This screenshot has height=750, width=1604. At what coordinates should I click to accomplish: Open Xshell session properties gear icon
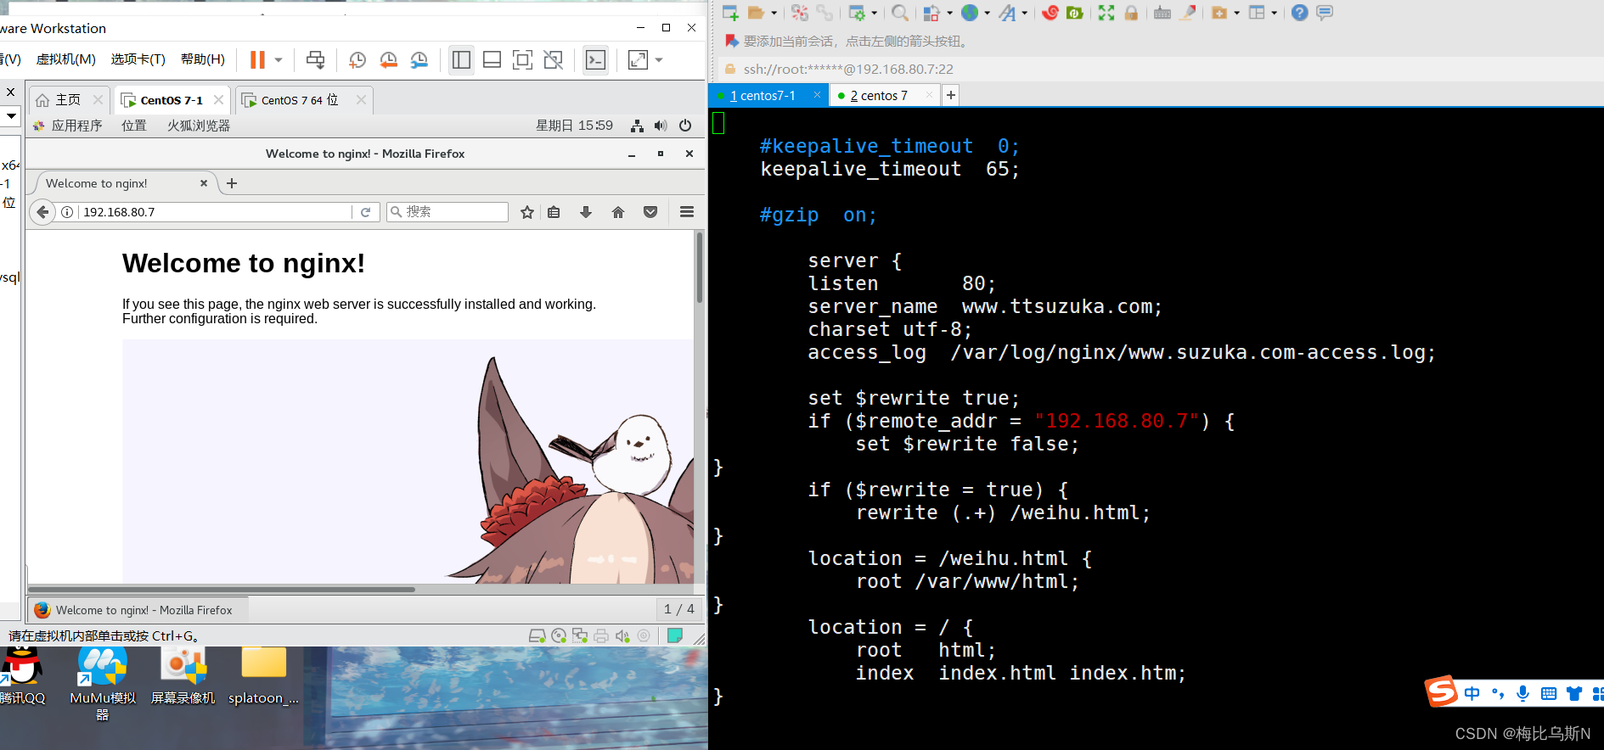click(x=857, y=13)
